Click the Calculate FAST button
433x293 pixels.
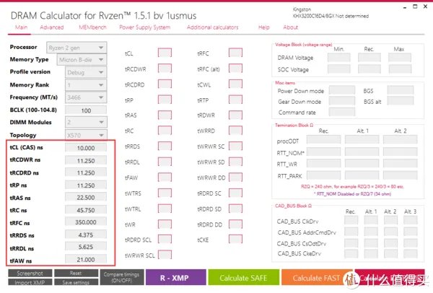click(x=318, y=278)
